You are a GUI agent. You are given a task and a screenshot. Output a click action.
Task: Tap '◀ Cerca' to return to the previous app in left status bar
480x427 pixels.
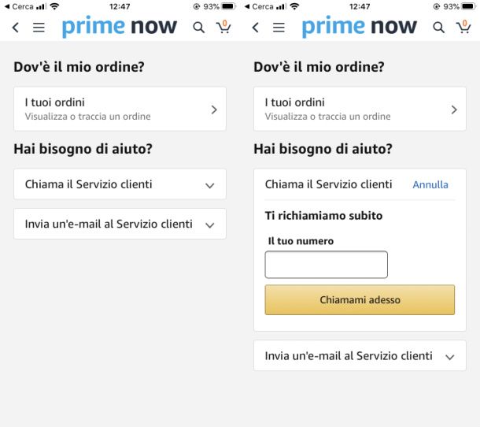coord(19,6)
